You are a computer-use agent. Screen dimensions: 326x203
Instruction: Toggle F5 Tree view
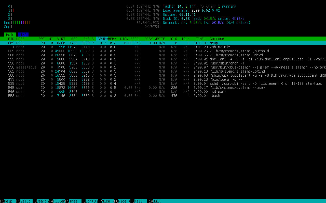point(73,201)
